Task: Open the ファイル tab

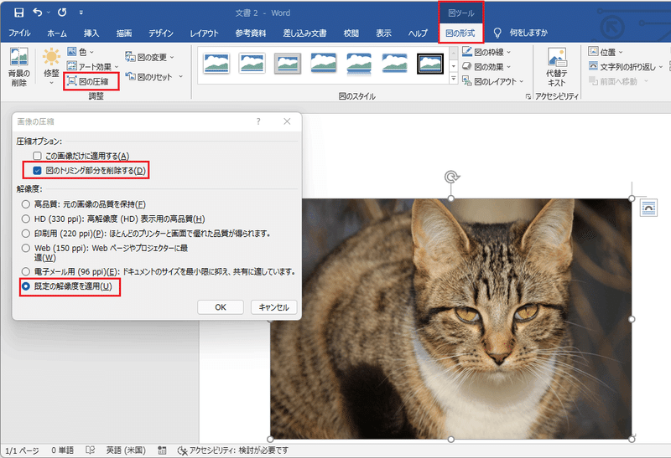Action: [x=19, y=33]
